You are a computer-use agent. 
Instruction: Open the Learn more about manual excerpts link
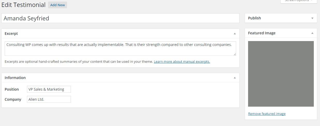click(182, 62)
